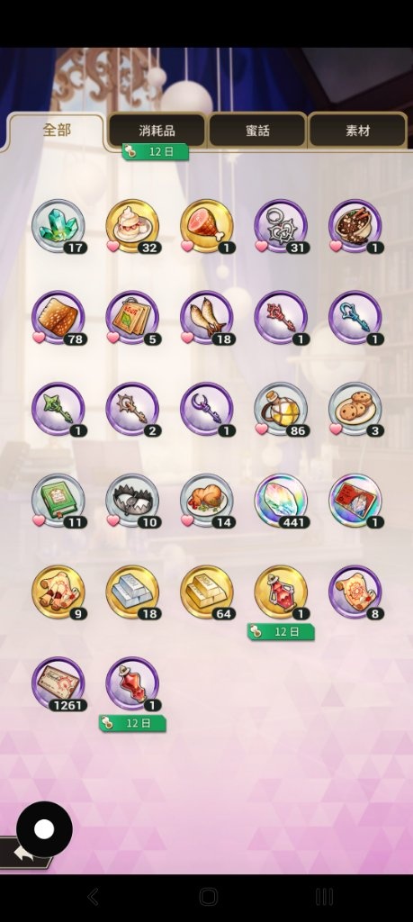Choose the ham meat item icon
Image resolution: width=413 pixels, height=922 pixels.
point(207,226)
